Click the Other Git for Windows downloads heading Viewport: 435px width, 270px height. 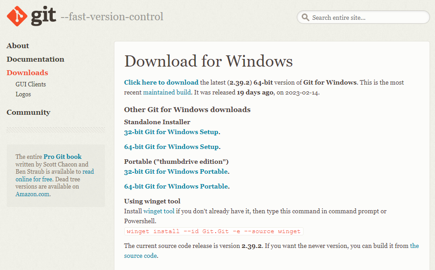point(187,110)
